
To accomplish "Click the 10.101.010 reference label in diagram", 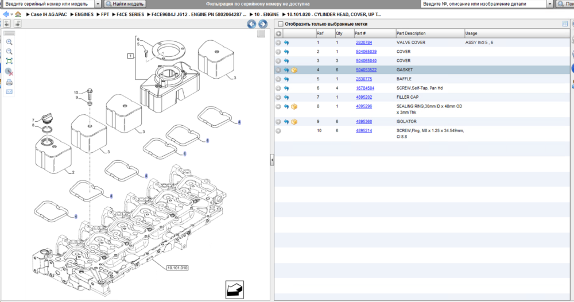I will tap(177, 268).
